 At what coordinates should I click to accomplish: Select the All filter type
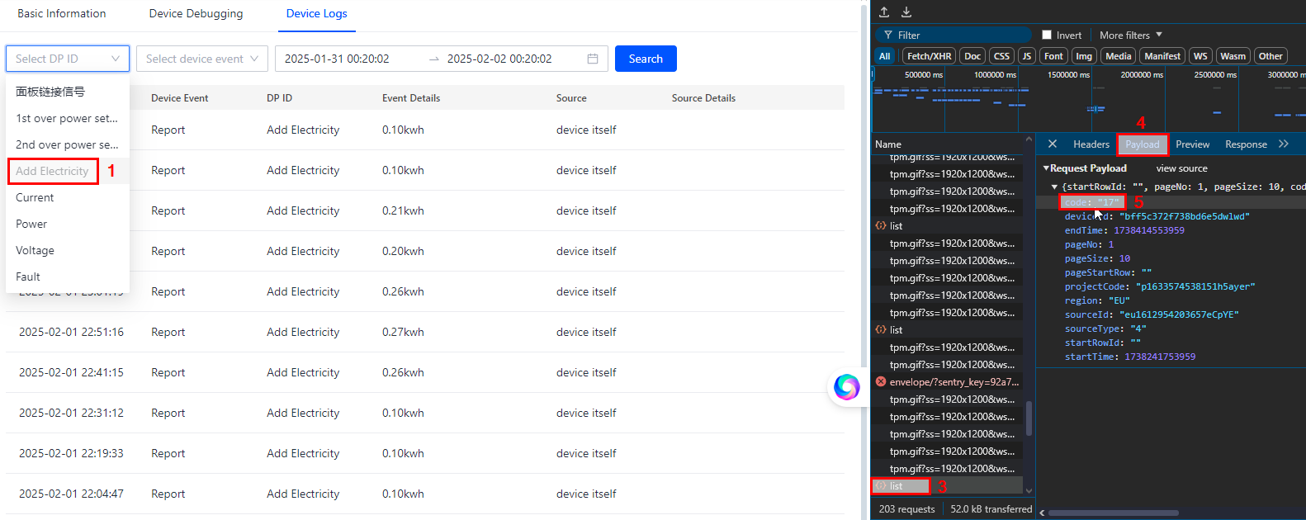tap(885, 56)
